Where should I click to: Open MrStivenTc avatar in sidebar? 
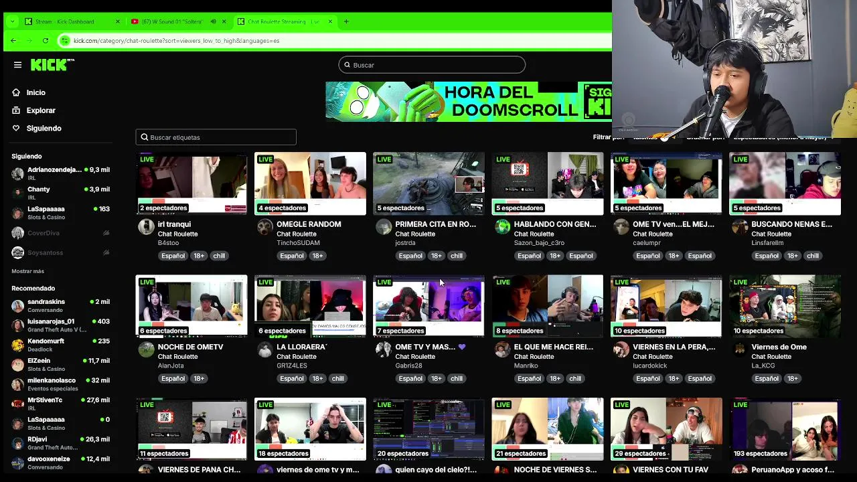[17, 404]
